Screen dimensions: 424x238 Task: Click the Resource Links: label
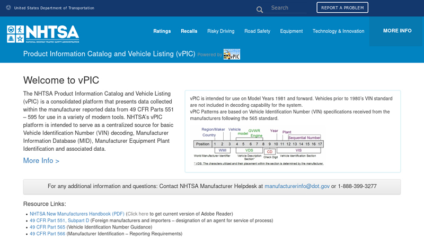[x=45, y=204]
